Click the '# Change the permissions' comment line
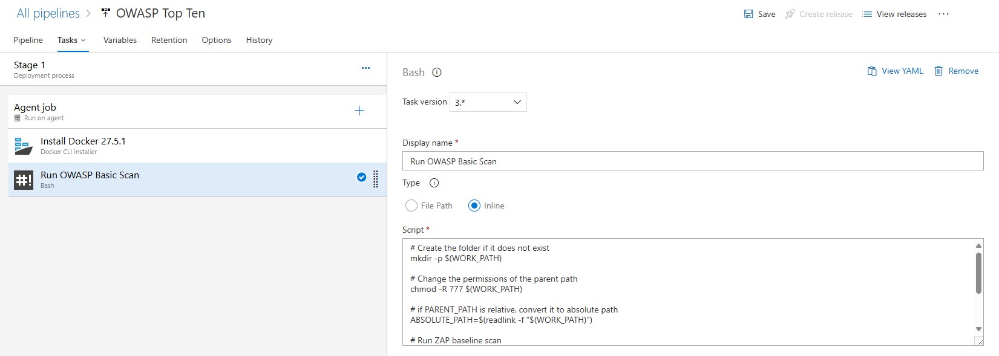 pyautogui.click(x=494, y=279)
